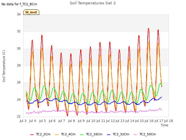
Task: Click orange TC2_4Cm legend color marker
Action: click(57, 135)
